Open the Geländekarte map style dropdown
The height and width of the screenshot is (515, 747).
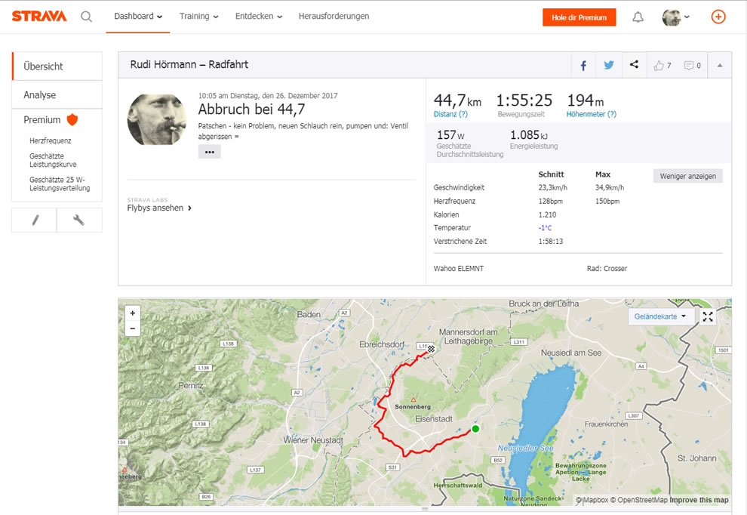click(660, 316)
